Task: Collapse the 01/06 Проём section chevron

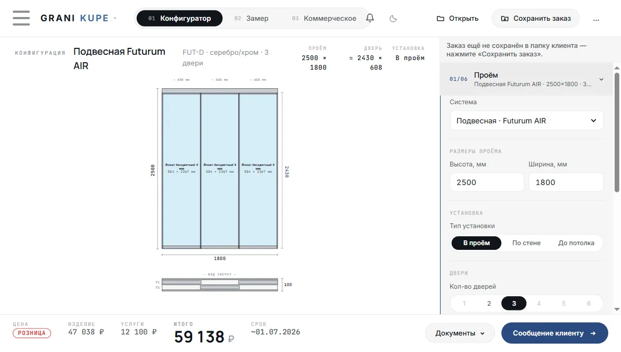Action: (601, 79)
